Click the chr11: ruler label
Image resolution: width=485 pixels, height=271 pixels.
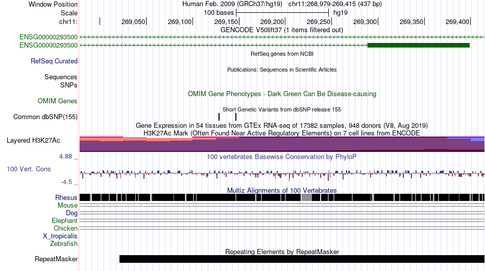68,21
